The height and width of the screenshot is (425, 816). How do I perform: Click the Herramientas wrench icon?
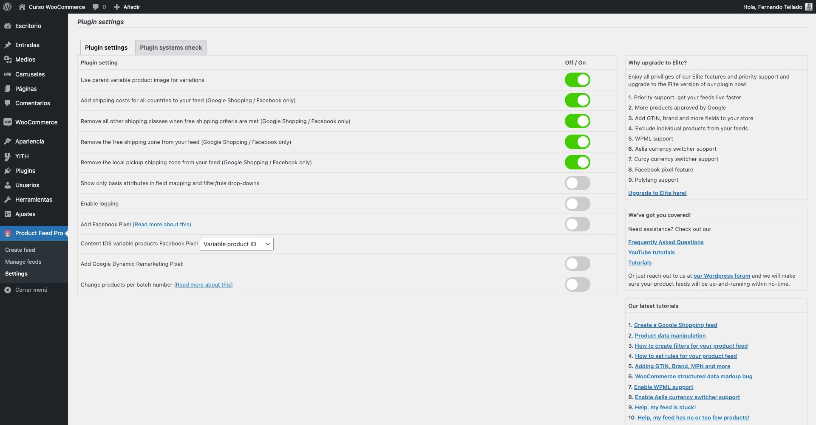pos(7,200)
